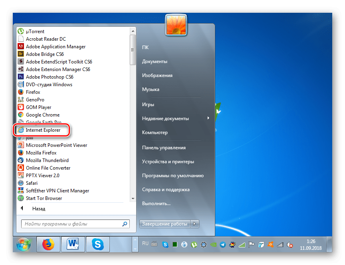Open the shutdown options arrow

[194, 224]
